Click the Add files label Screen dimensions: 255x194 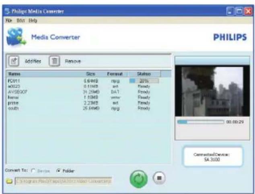33,61
